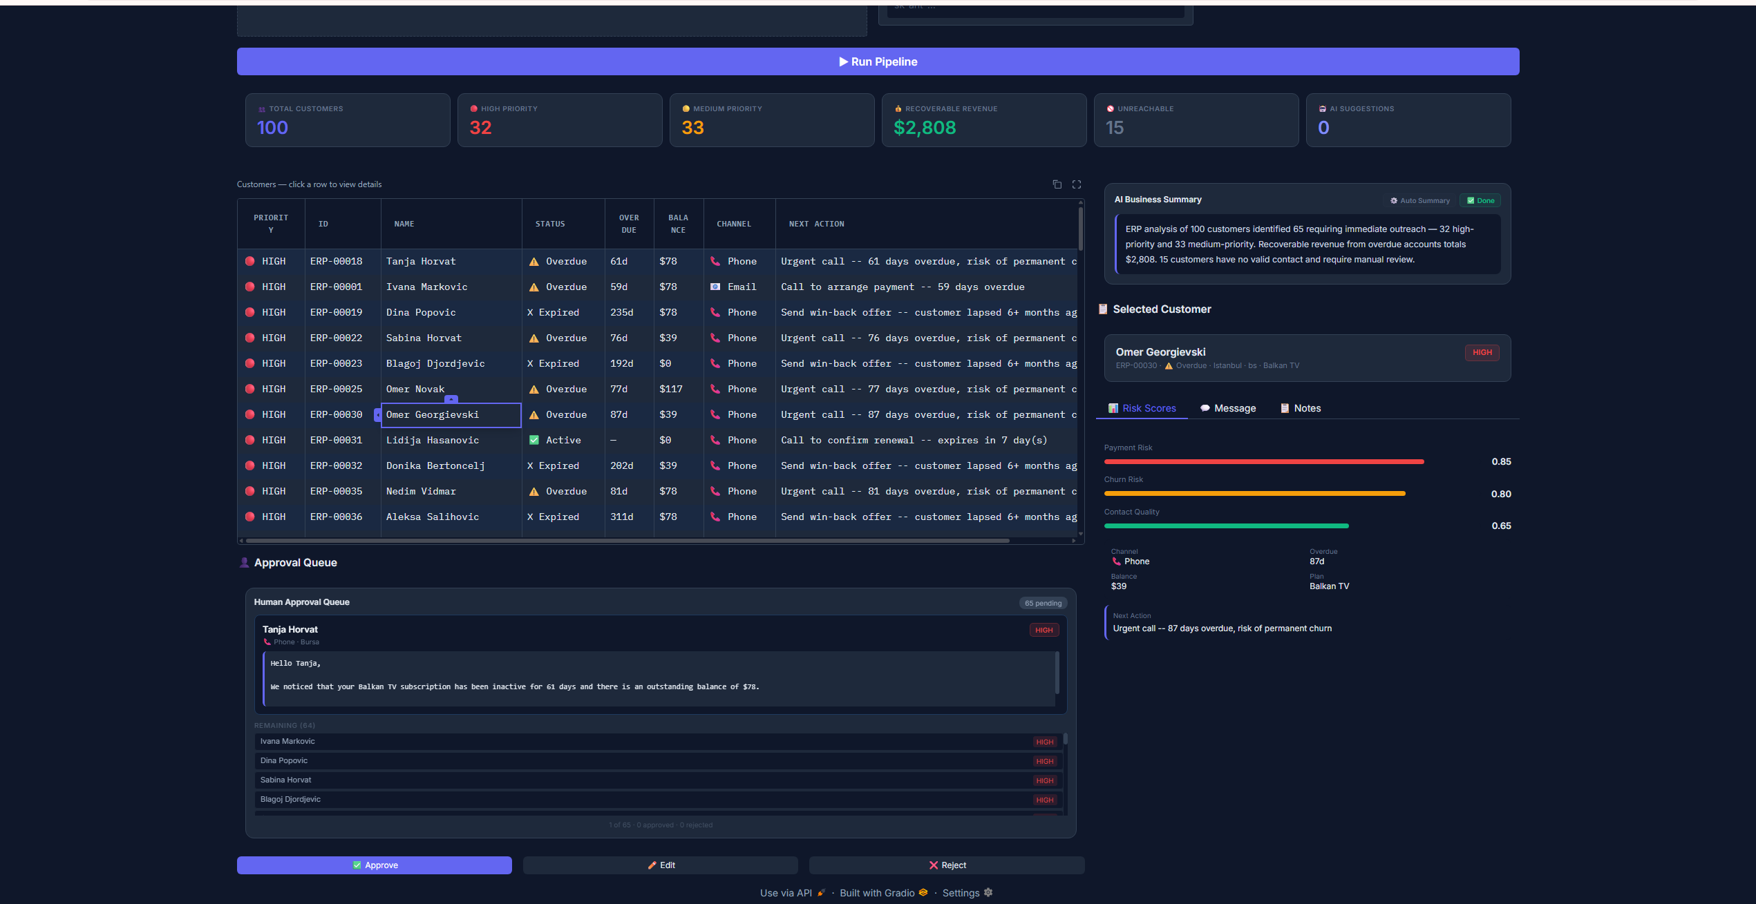The height and width of the screenshot is (904, 1756).
Task: Reject the pending Tanja Horvat message
Action: (947, 865)
